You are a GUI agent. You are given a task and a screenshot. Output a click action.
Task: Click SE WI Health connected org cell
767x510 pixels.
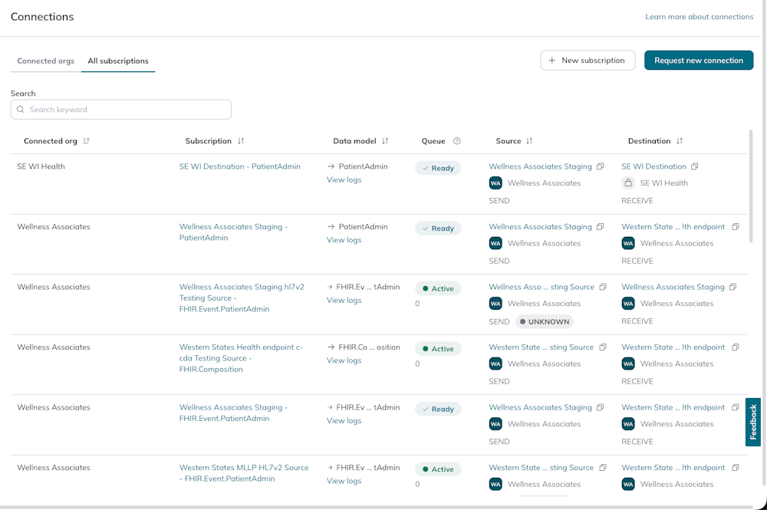pos(41,166)
